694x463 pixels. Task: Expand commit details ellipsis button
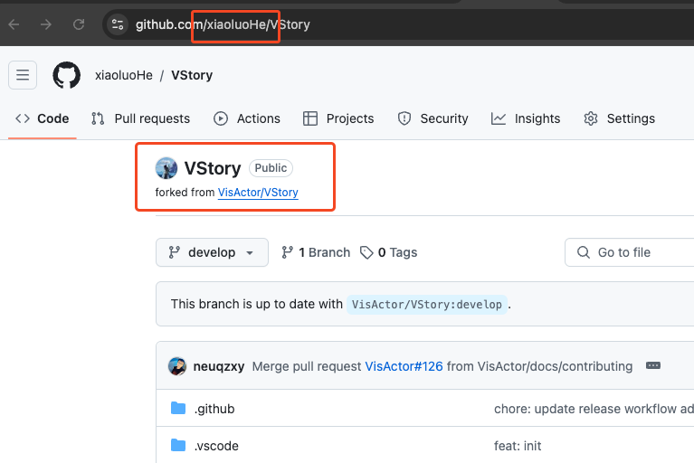pos(653,365)
